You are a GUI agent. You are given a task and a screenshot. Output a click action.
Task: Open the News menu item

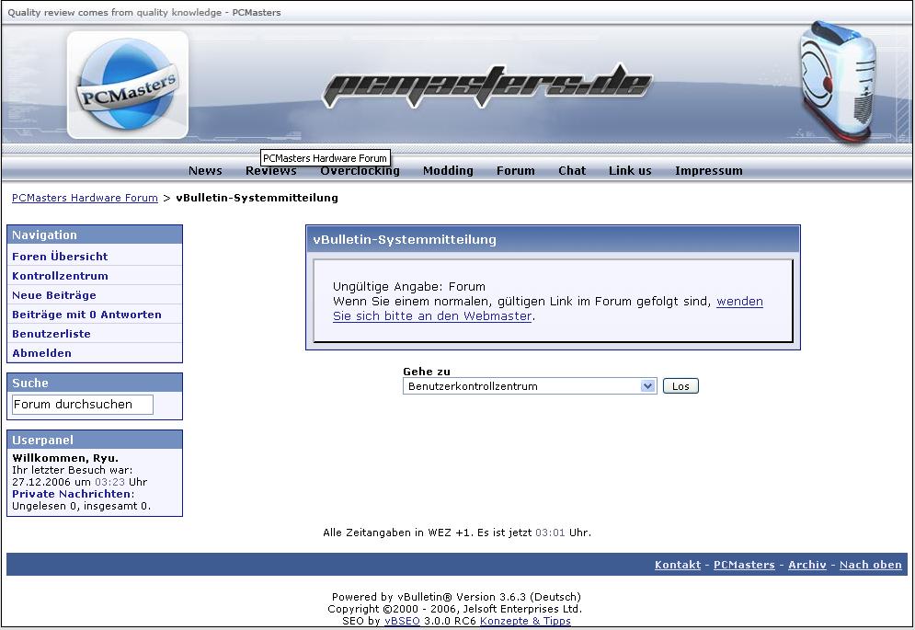[x=205, y=170]
